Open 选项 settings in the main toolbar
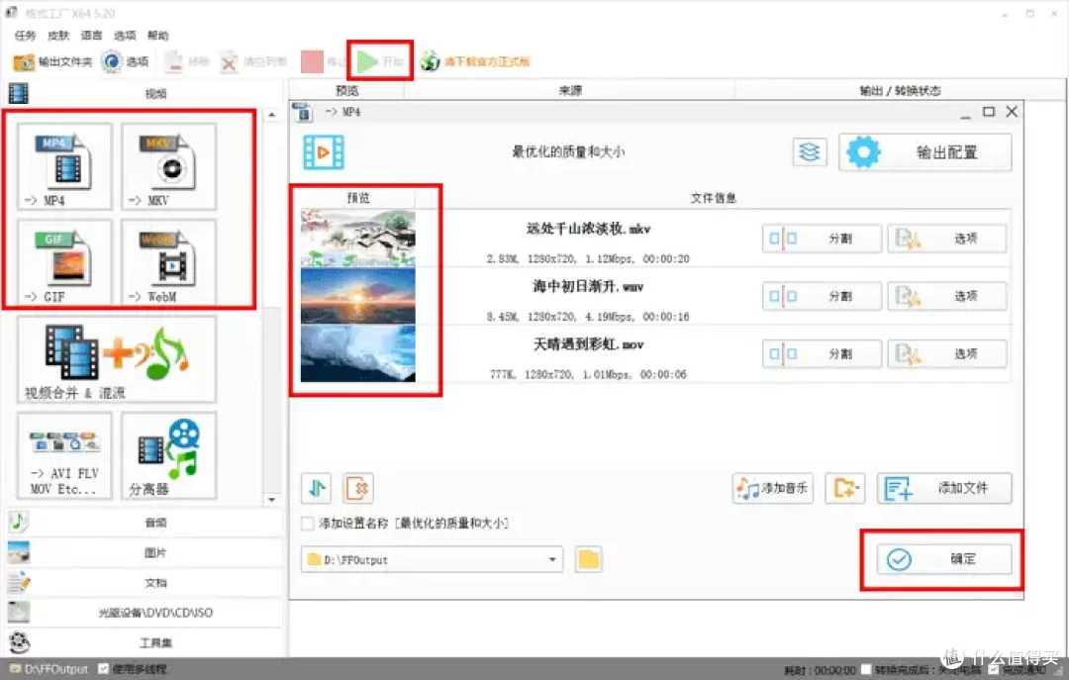This screenshot has width=1069, height=680. [x=126, y=62]
